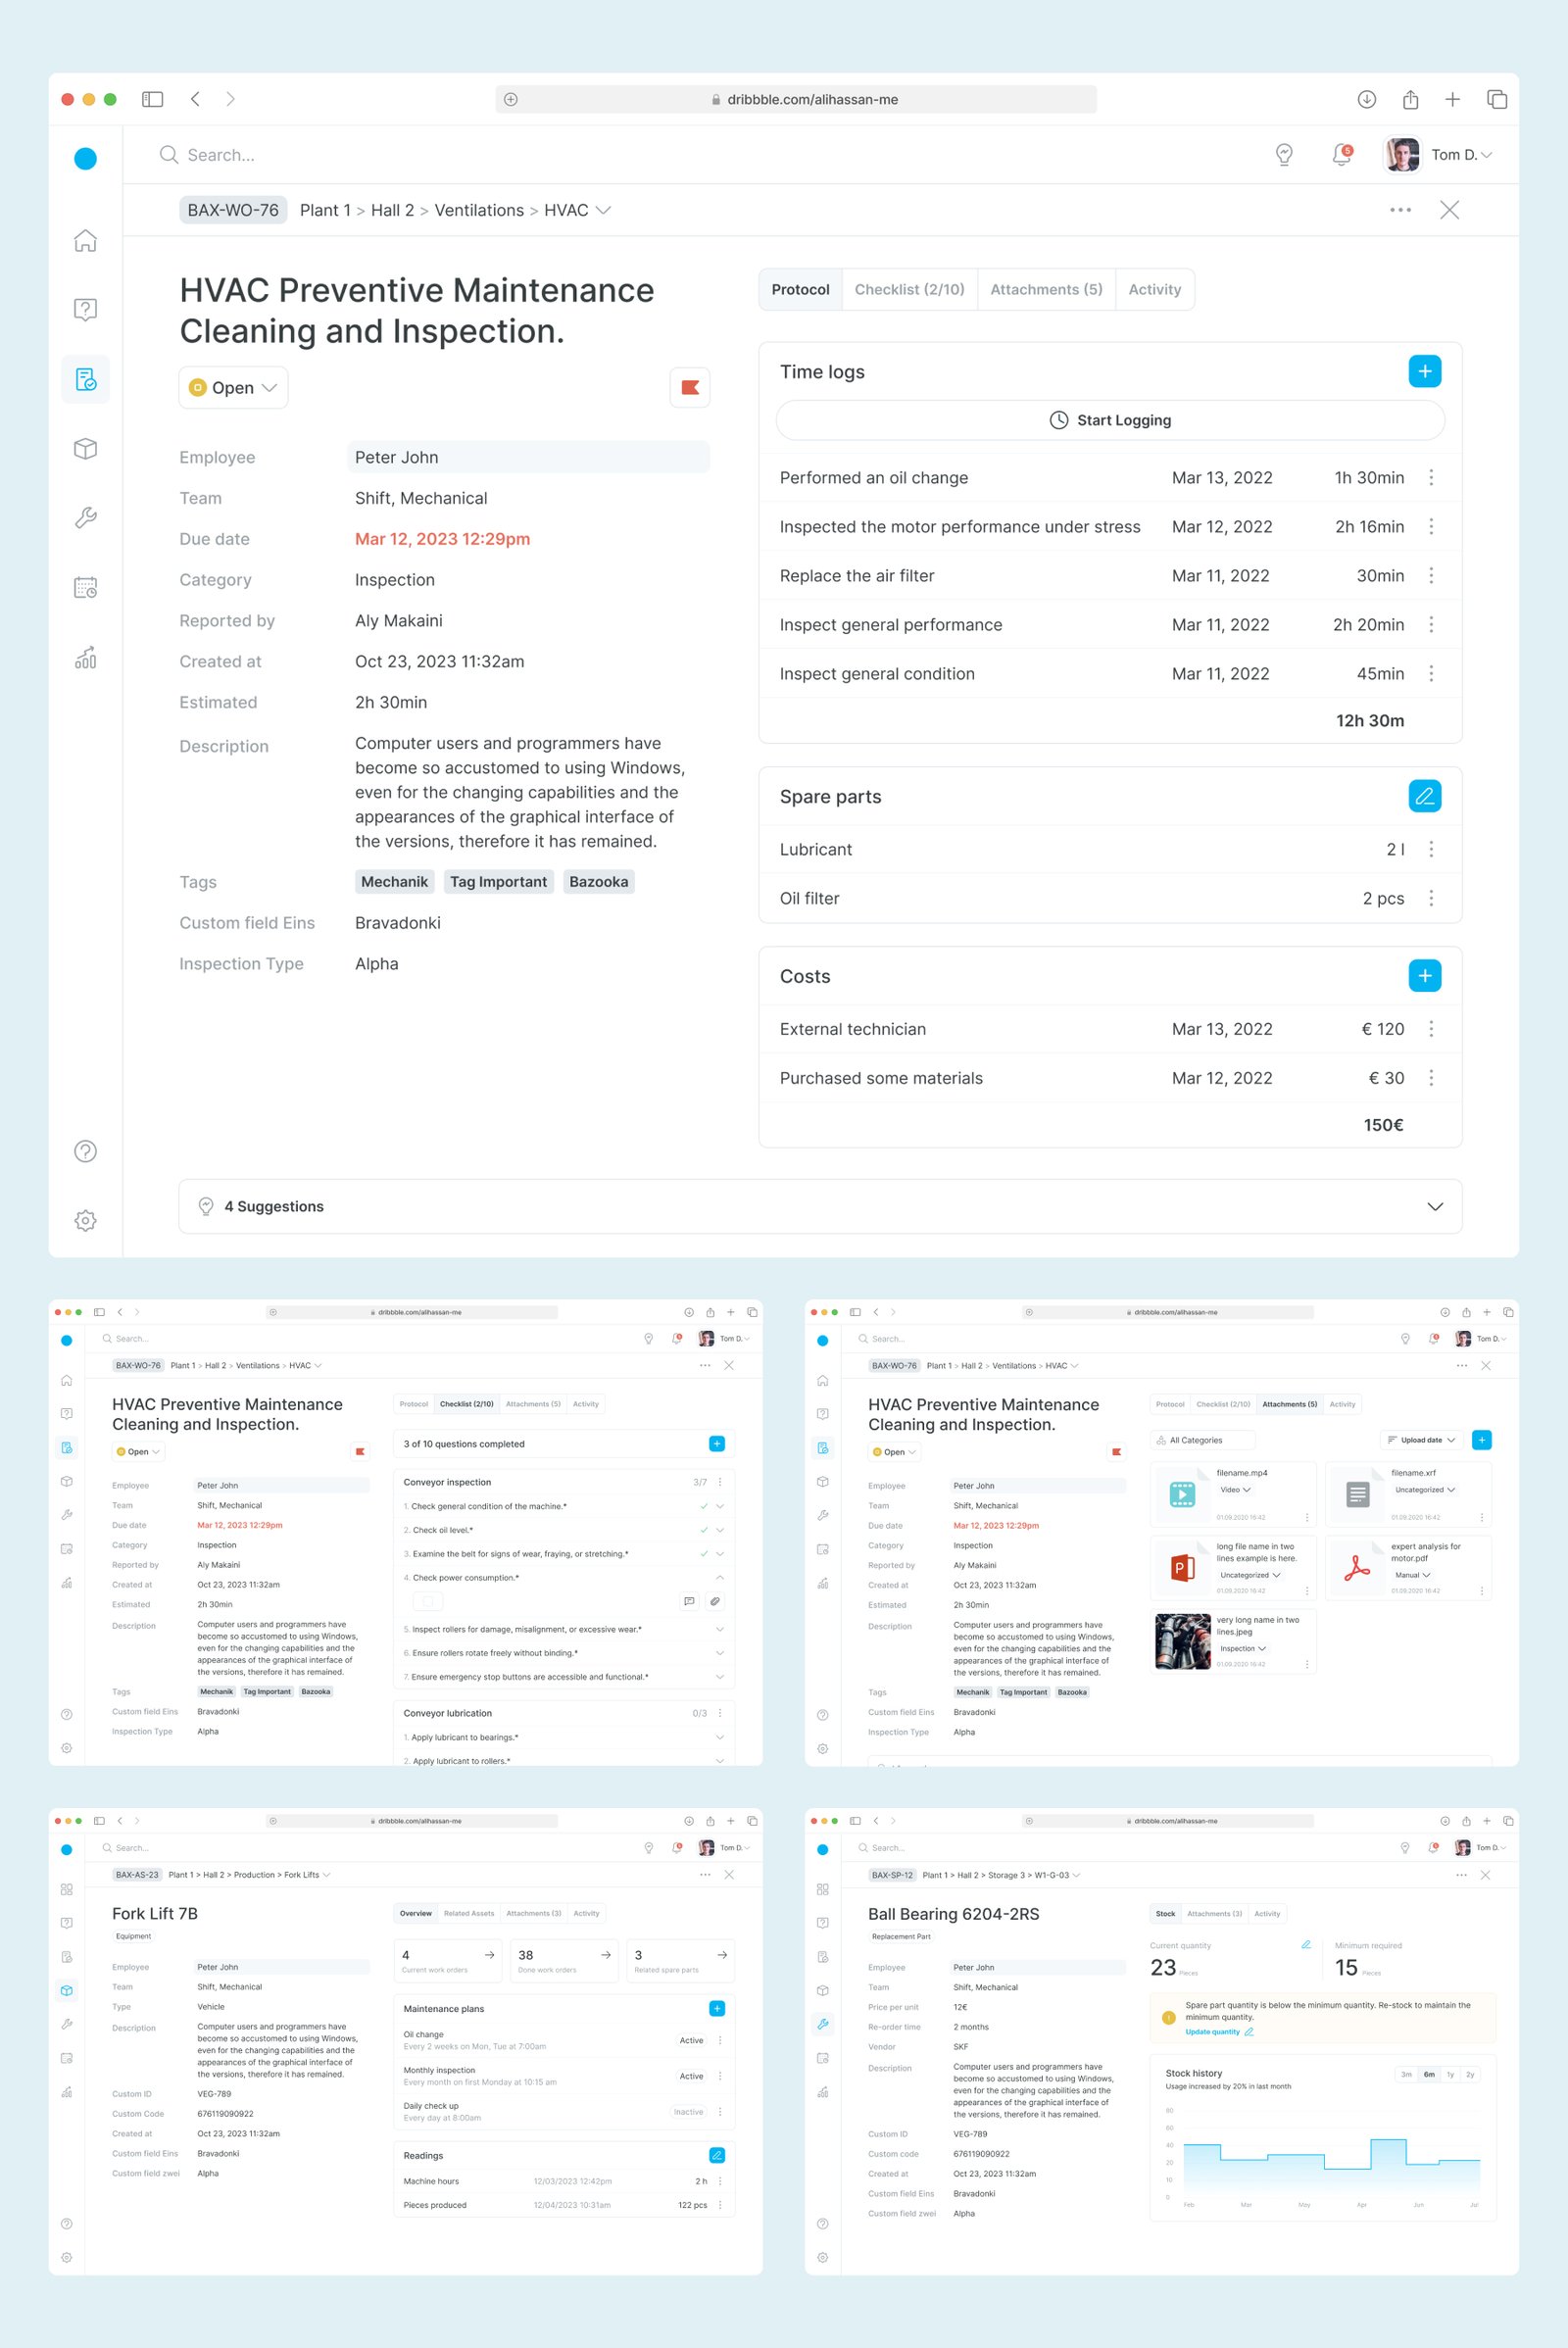The width and height of the screenshot is (1568, 2348).
Task: Open the analytics chart sidebar icon
Action: point(85,657)
